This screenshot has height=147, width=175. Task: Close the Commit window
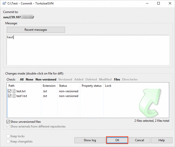coord(170,3)
